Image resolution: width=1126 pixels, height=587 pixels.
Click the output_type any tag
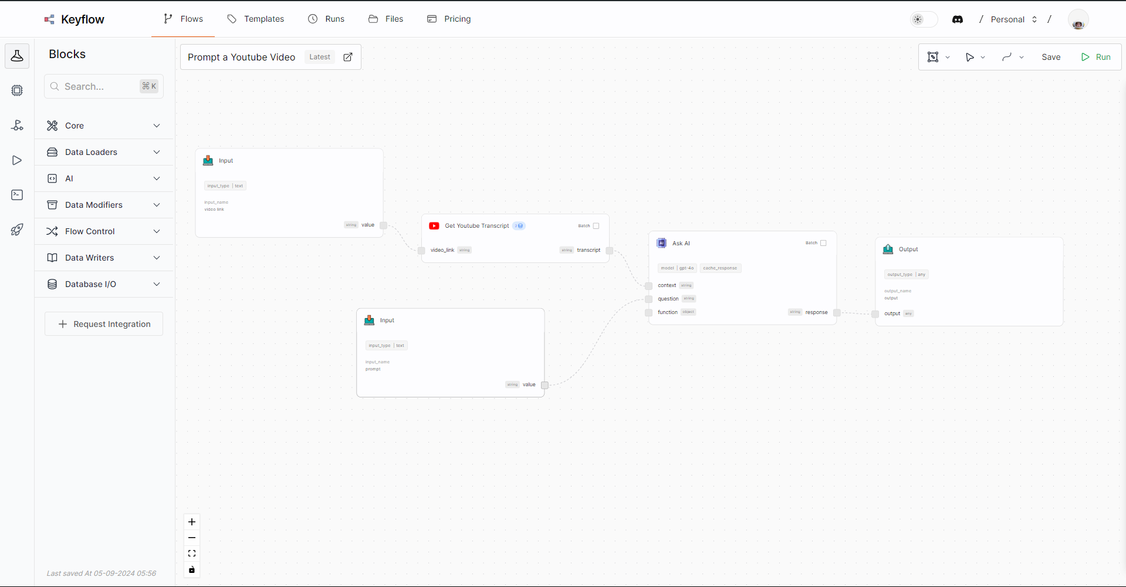pos(906,274)
